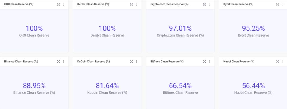Click the Huobi 56.44% reserve value
The height and width of the screenshot is (109, 287).
tap(253, 86)
